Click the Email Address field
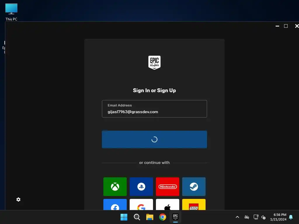Image resolution: width=299 pixels, height=224 pixels. 154,109
